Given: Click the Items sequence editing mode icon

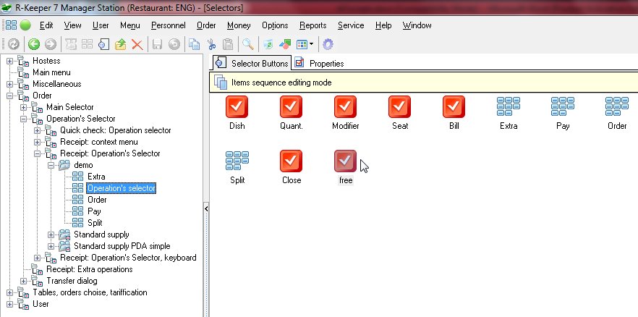Looking at the screenshot, I should 221,83.
